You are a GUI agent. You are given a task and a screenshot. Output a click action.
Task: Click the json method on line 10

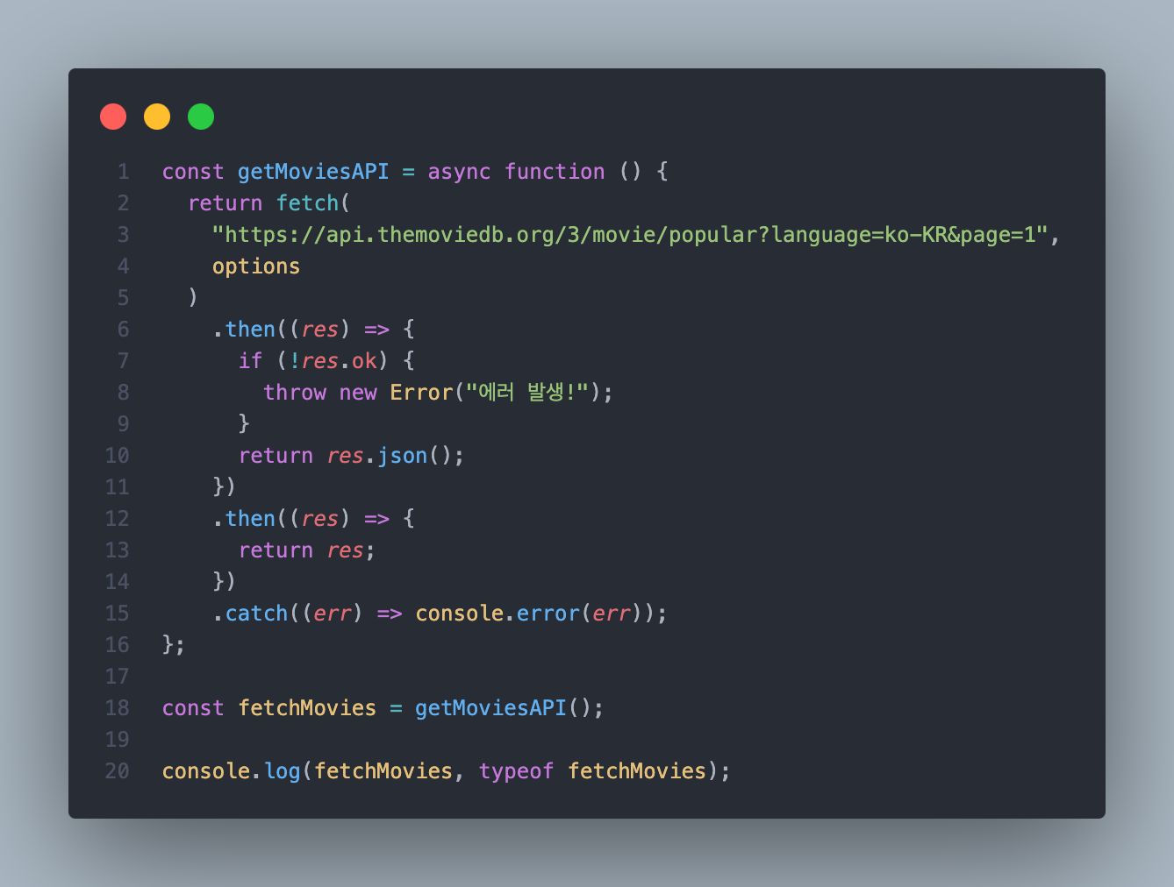coord(402,456)
